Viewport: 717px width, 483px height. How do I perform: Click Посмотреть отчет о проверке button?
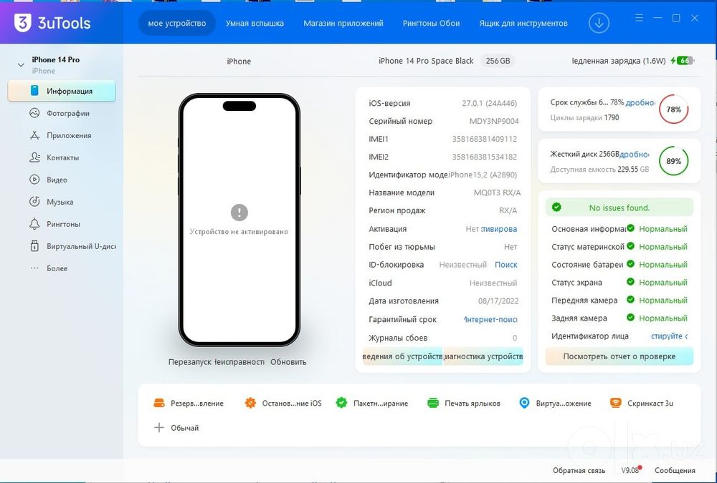point(619,356)
